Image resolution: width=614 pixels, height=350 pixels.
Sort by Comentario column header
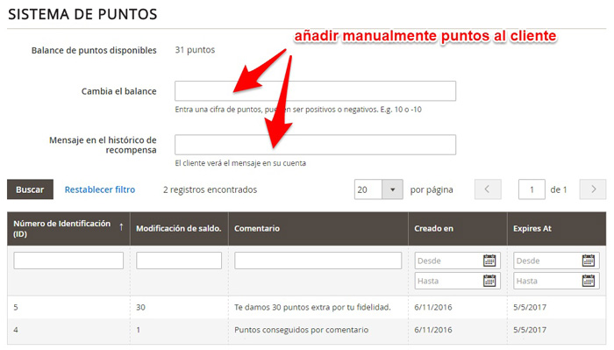(x=318, y=228)
